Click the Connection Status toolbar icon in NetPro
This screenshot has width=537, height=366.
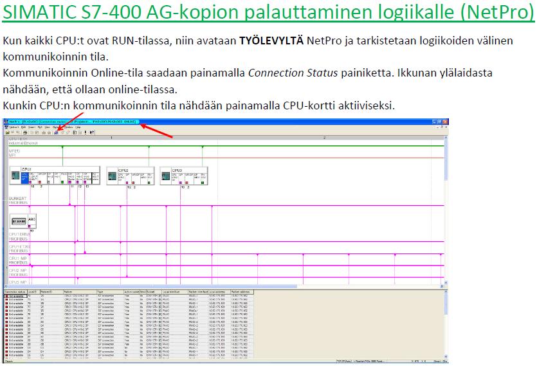[56, 133]
